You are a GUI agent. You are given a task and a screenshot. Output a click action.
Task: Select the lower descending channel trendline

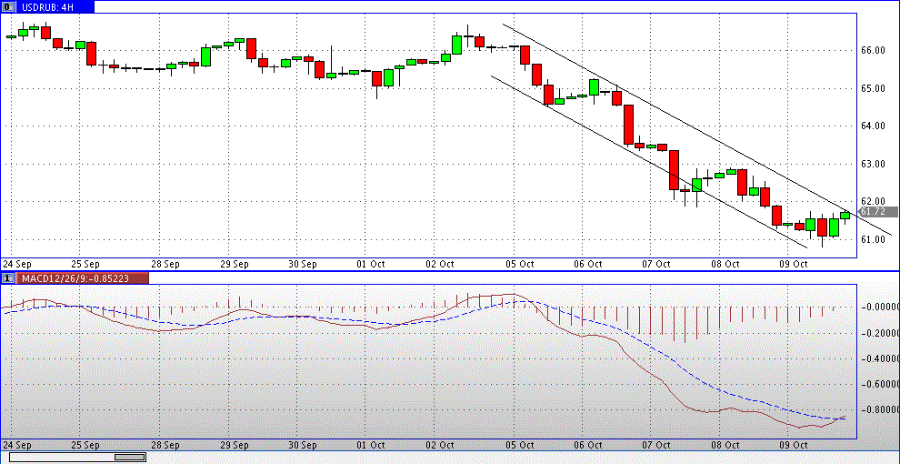648,162
